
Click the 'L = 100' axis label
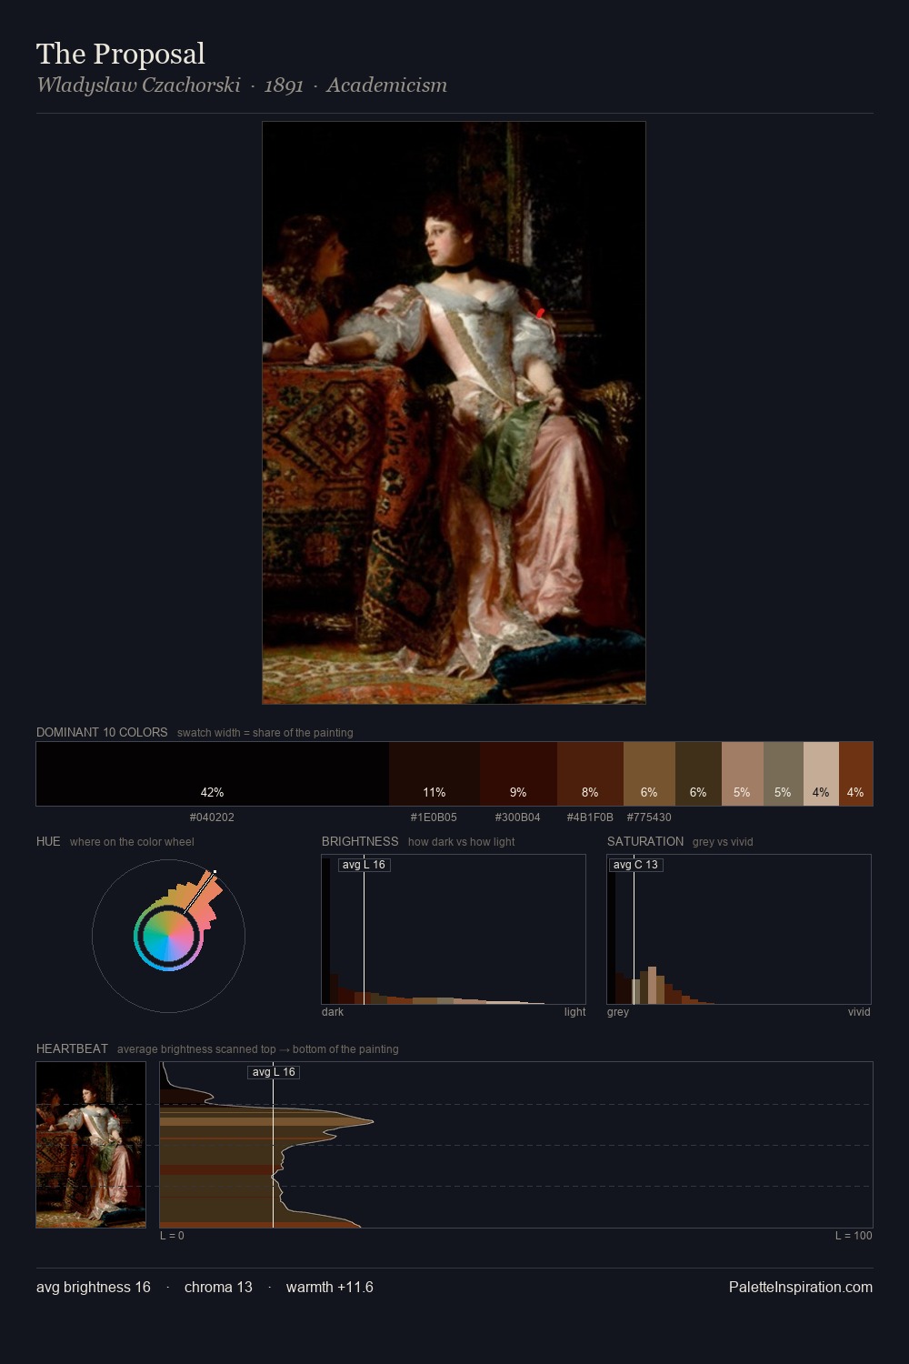(x=854, y=1236)
